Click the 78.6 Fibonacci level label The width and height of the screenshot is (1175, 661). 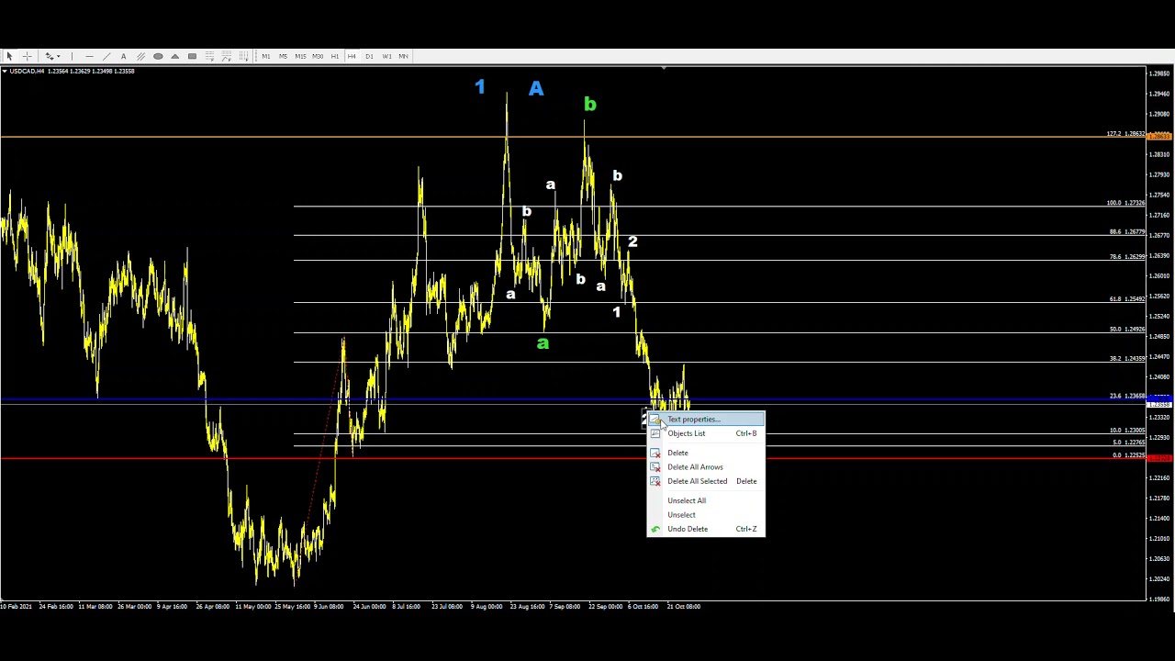[x=1126, y=257]
